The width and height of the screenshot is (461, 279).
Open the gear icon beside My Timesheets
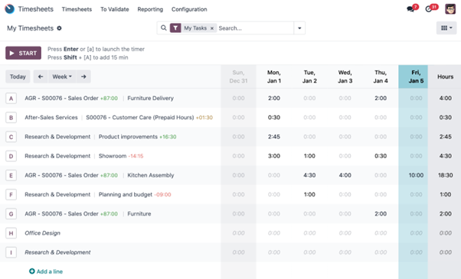pos(59,28)
